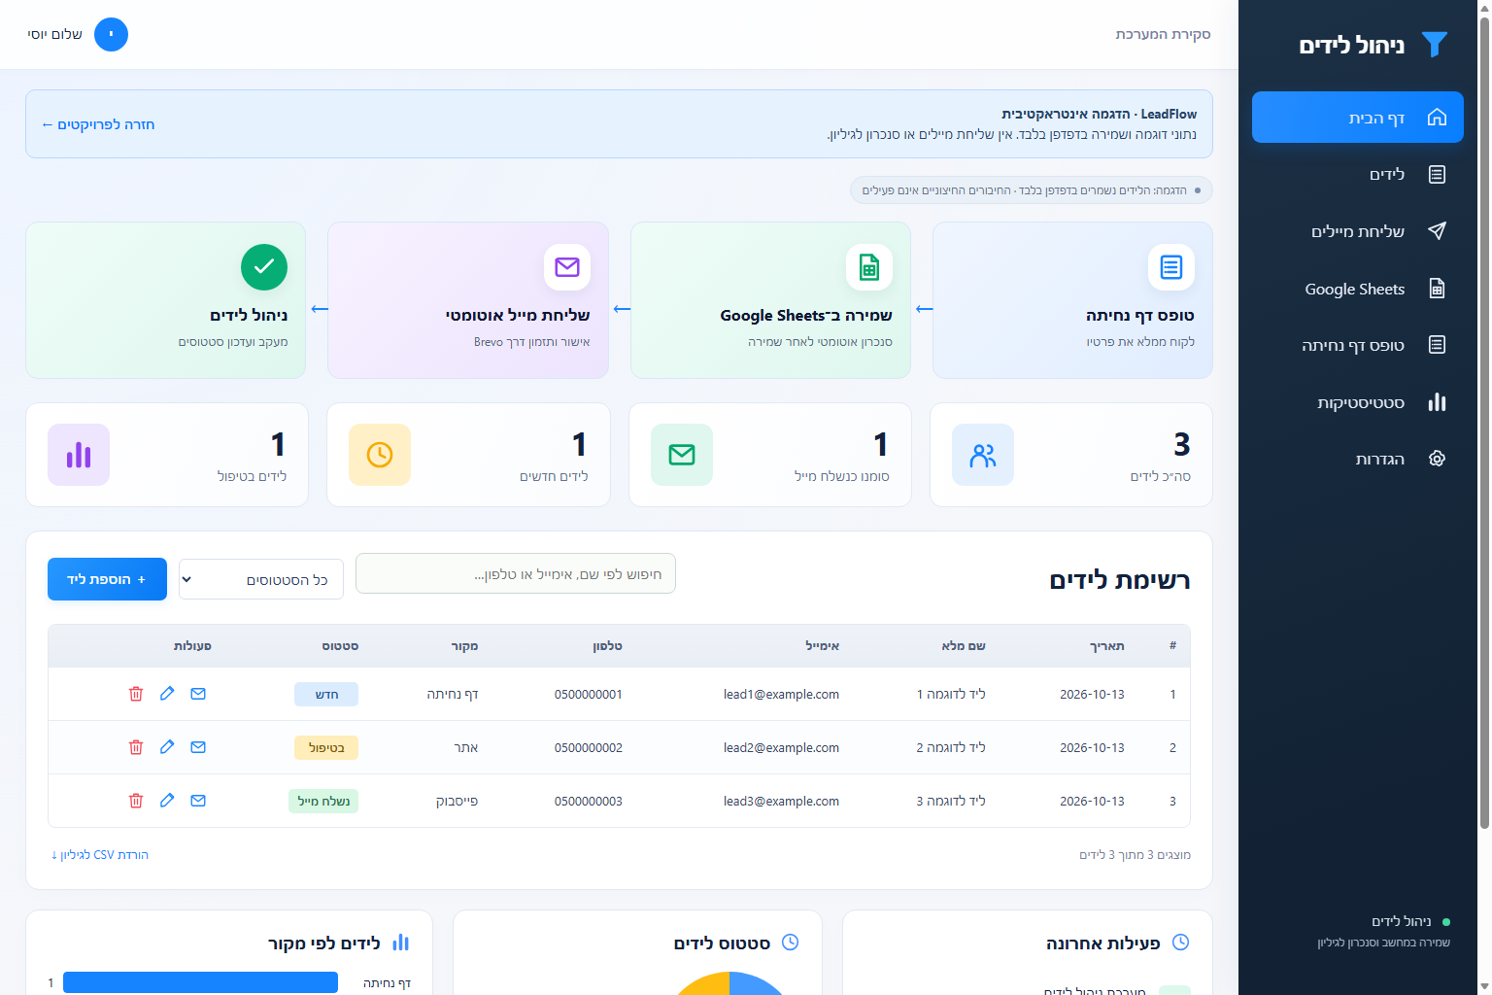Image resolution: width=1492 pixels, height=995 pixels.
Task: Open טופס דף נחיתה in sidebar
Action: [1358, 345]
